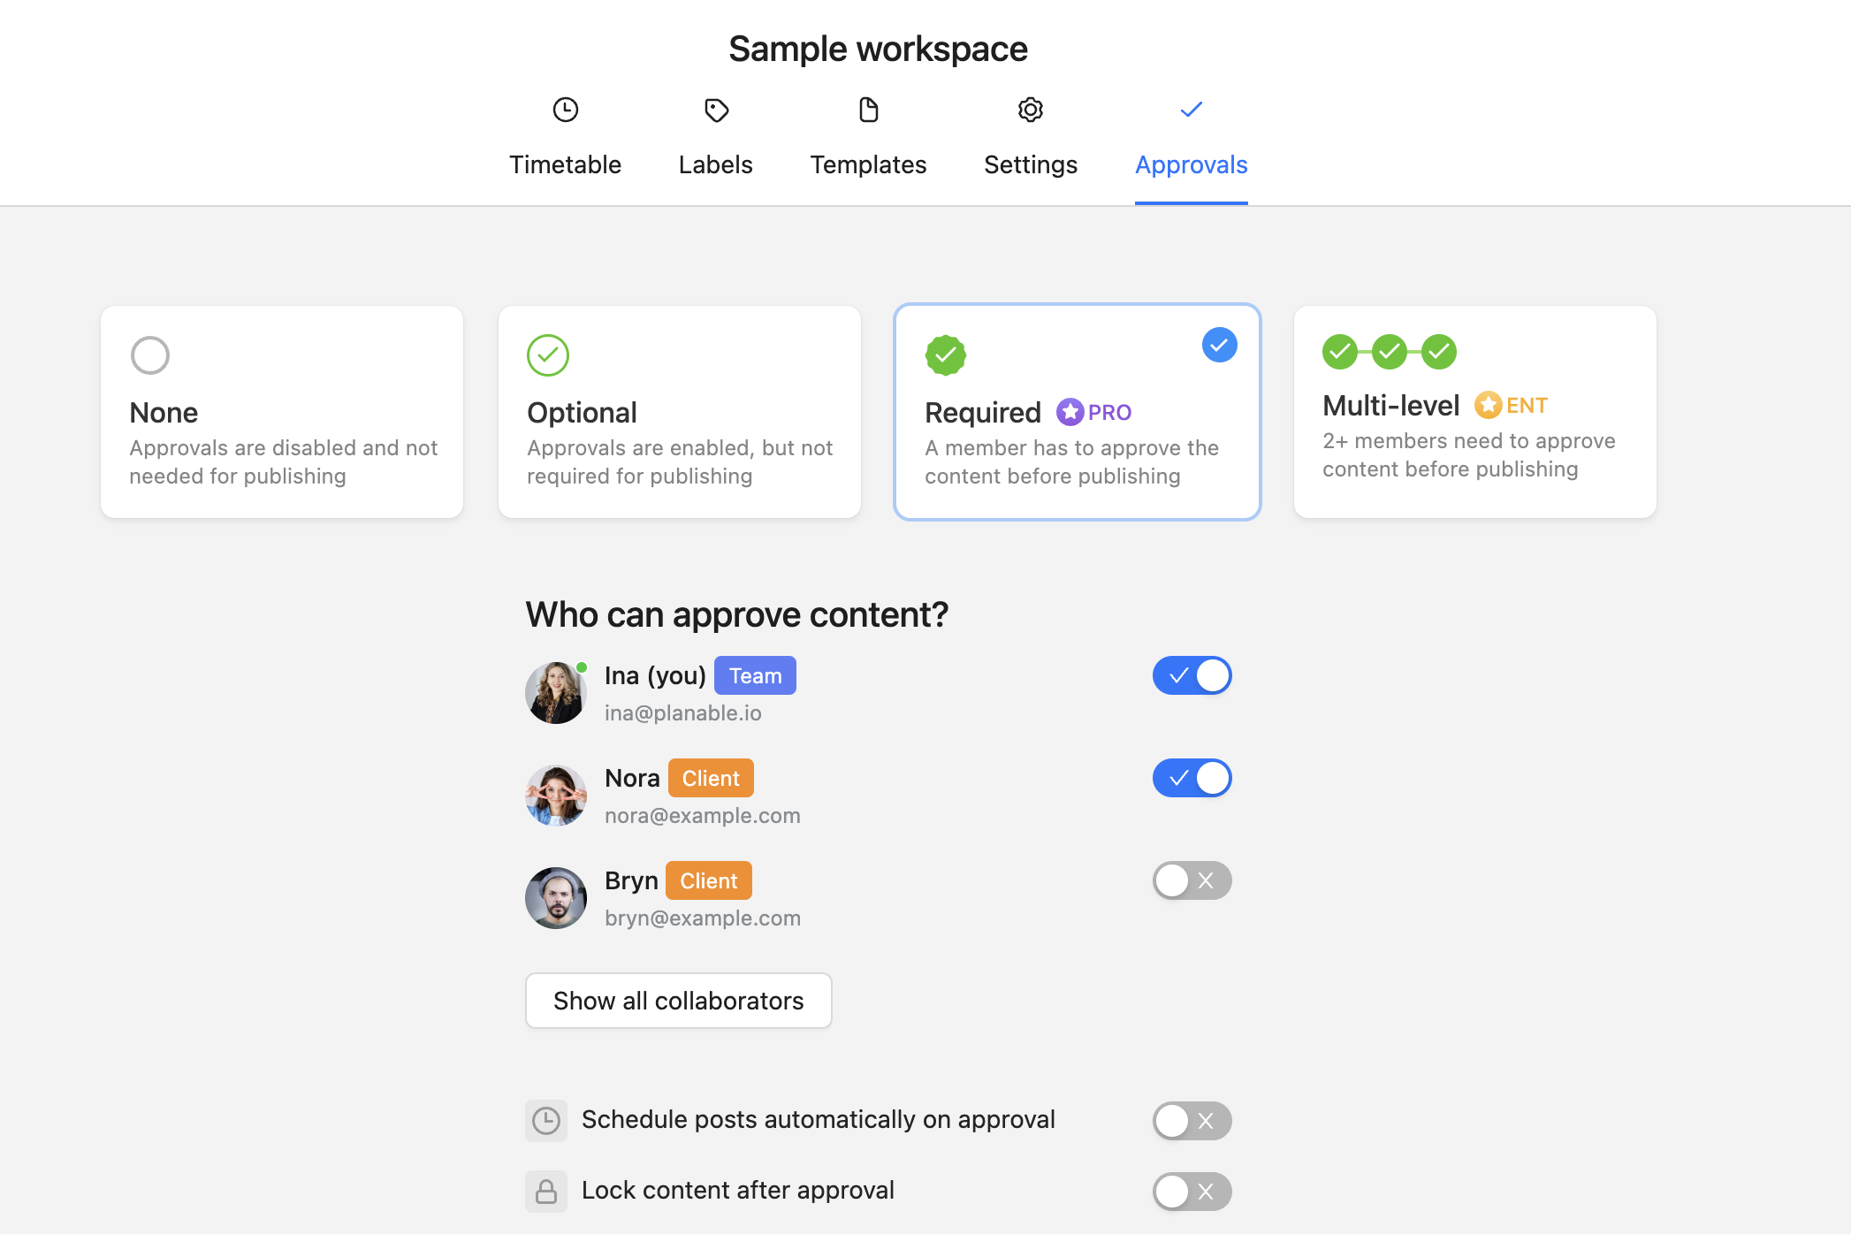Viewport: 1851px width, 1234px height.
Task: Click the Timetable clock icon
Action: (x=566, y=110)
